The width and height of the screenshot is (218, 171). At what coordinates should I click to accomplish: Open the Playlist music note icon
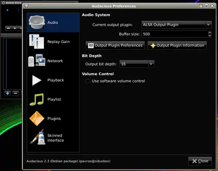pyautogui.click(x=37, y=99)
